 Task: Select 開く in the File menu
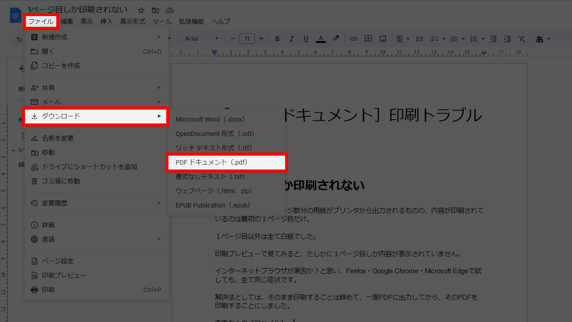(x=97, y=51)
